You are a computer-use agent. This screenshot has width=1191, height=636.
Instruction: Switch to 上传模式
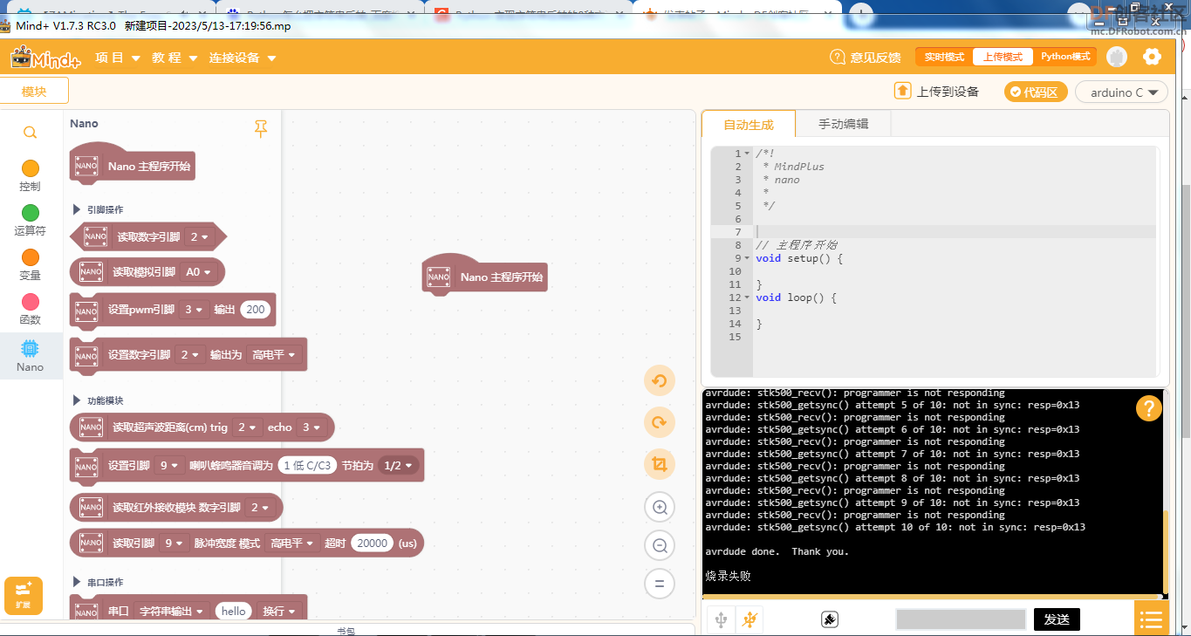(x=1003, y=57)
